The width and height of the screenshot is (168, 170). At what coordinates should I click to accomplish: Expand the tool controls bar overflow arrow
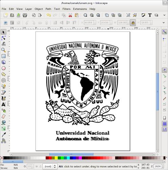click(164, 23)
